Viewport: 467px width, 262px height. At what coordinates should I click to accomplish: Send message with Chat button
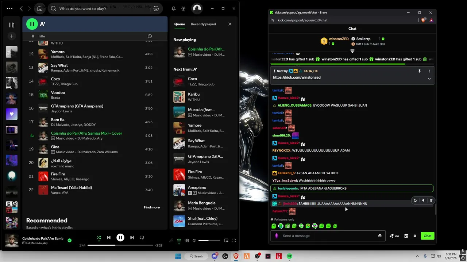428,236
